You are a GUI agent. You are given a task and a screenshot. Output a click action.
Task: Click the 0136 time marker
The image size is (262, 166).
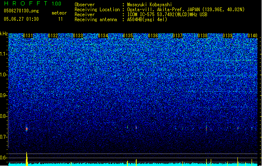(153, 36)
